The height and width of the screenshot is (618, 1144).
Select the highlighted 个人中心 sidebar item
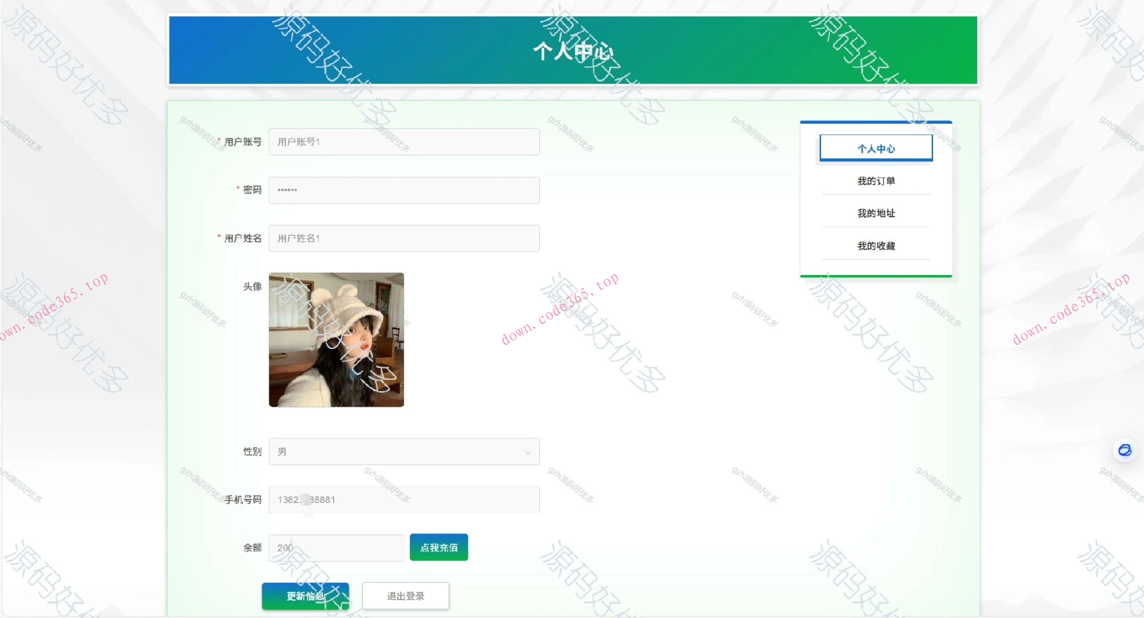(876, 148)
